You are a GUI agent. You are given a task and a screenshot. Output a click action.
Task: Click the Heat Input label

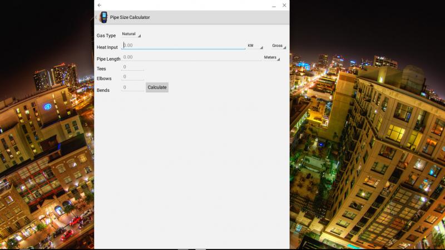click(107, 47)
